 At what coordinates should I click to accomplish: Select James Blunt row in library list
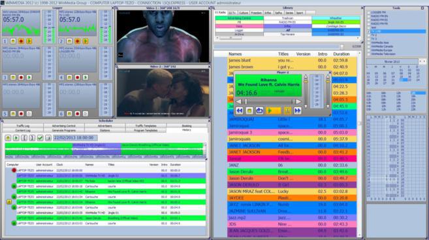tap(292, 60)
